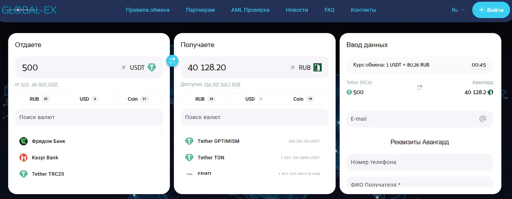Clear the RUB receive currency selection

click(x=292, y=68)
